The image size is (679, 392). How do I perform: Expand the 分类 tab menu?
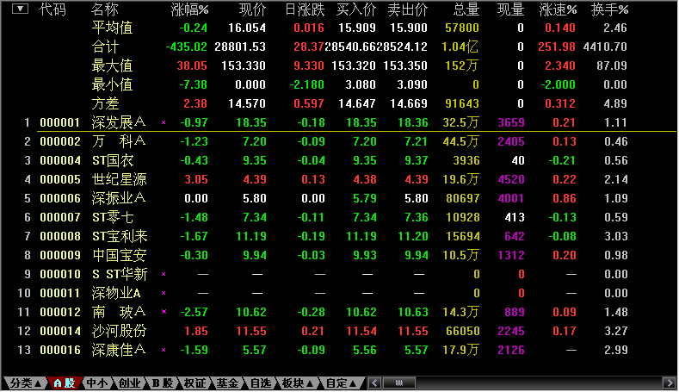25,383
